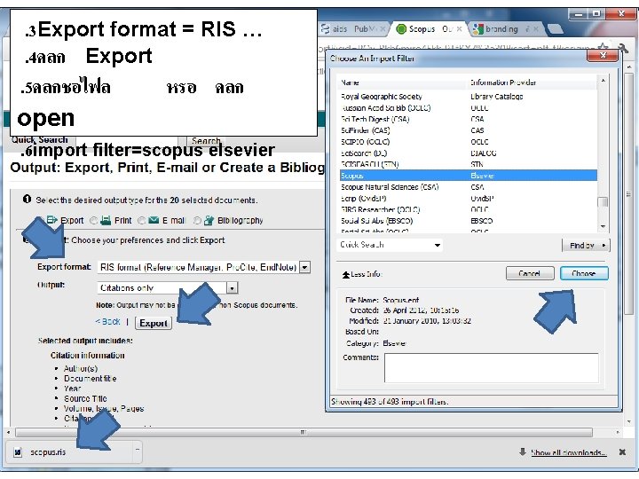
Task: Select SCISEARCH (STN) filter row
Action: [x=469, y=164]
